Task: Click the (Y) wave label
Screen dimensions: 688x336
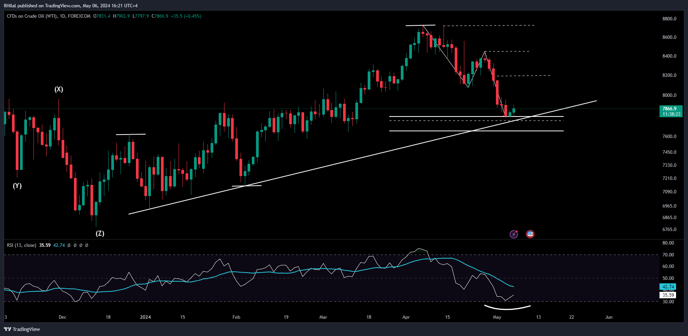Action: [17, 186]
